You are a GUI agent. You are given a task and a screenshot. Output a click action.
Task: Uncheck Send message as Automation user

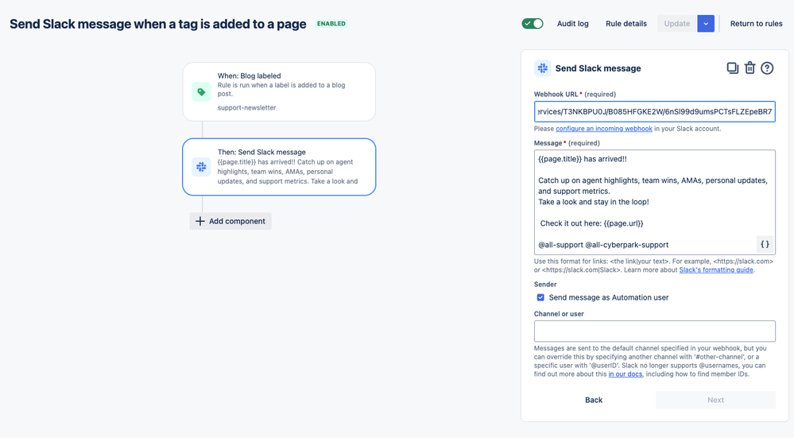pos(540,297)
